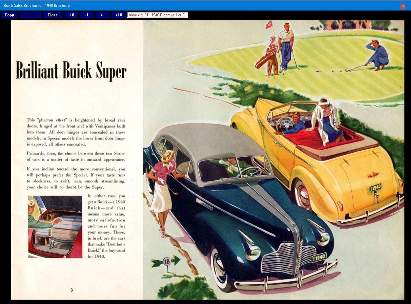Click the phaeton effect text paragraph
The height and width of the screenshot is (304, 411).
coord(76,132)
